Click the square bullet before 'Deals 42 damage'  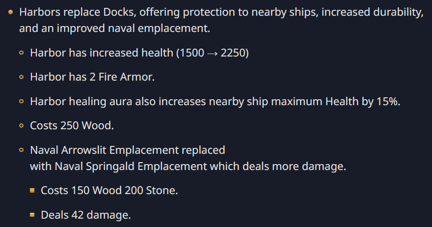tap(32, 215)
